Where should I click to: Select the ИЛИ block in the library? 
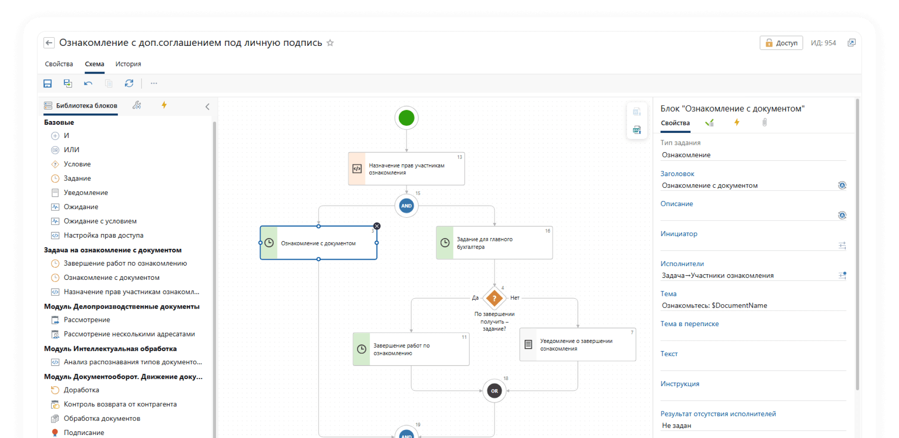[71, 150]
